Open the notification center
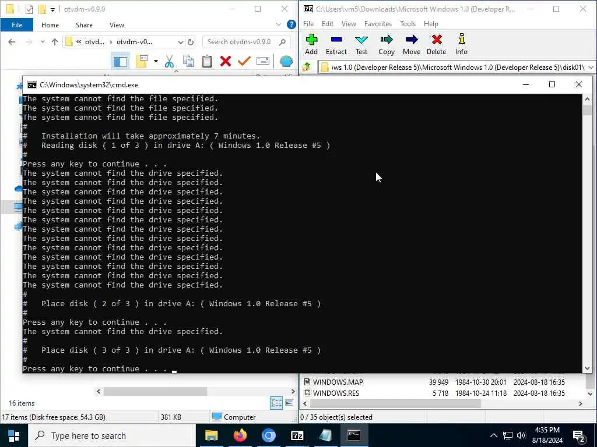 [579, 436]
